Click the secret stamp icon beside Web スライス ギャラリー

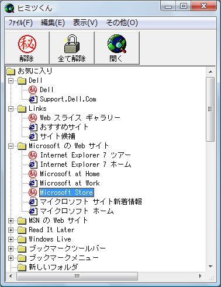33,118
